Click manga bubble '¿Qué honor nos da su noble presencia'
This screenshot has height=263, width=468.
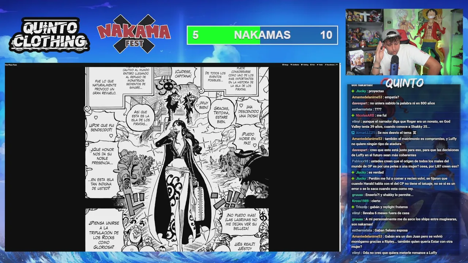(x=102, y=156)
